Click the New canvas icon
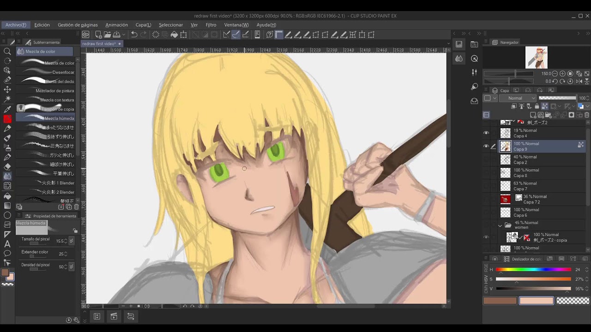Image resolution: width=591 pixels, height=332 pixels. (98, 35)
